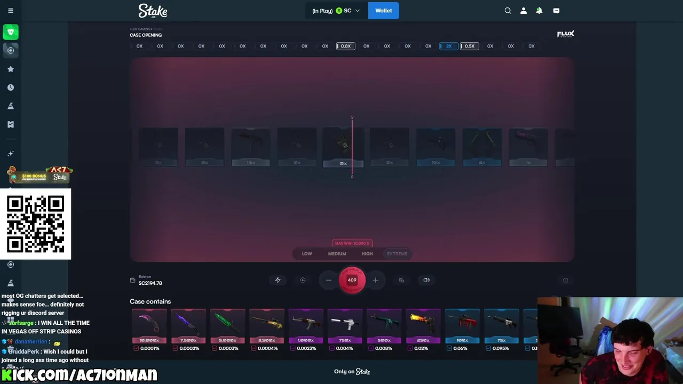Image resolution: width=683 pixels, height=384 pixels.
Task: Click the chart icon beside 0.0001%
Action: tap(136, 348)
